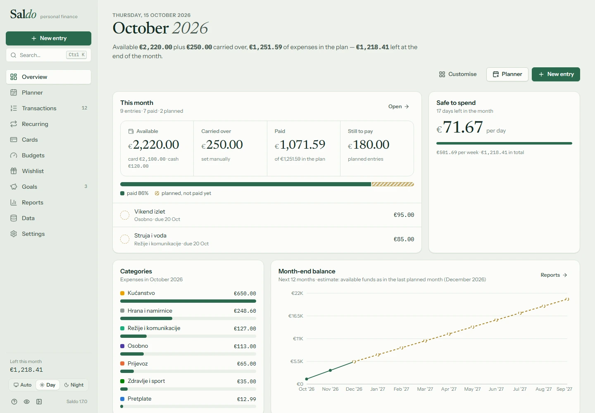This screenshot has width=595, height=413.
Task: Toggle the eye icon to hide amounts
Action: pos(26,401)
